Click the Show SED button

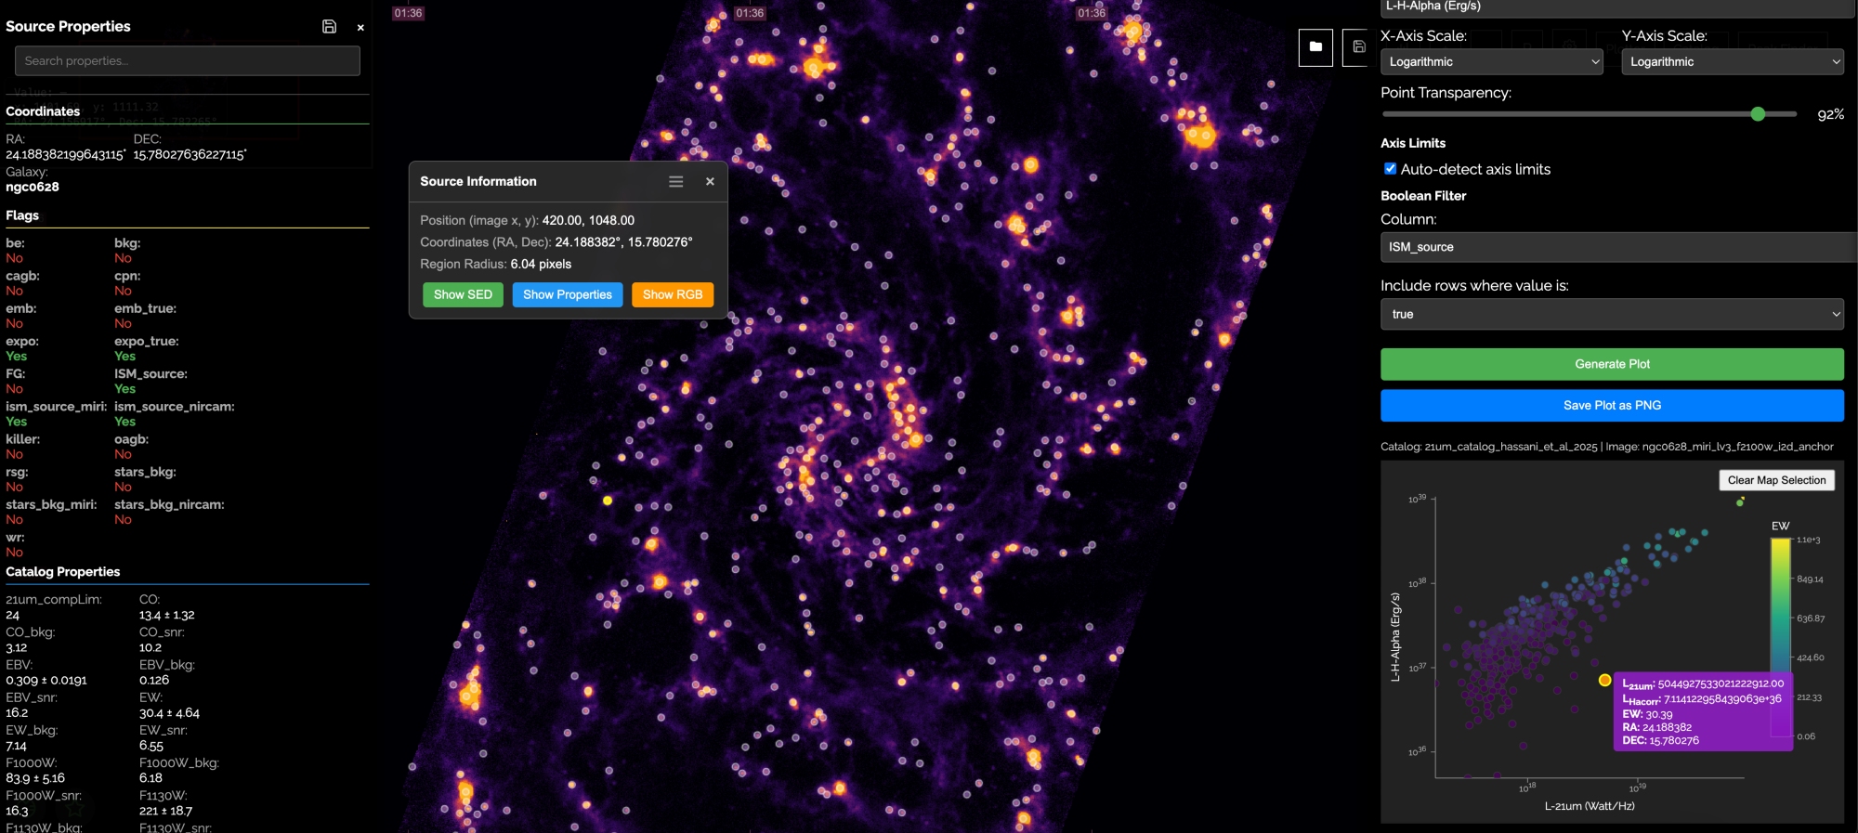463,294
